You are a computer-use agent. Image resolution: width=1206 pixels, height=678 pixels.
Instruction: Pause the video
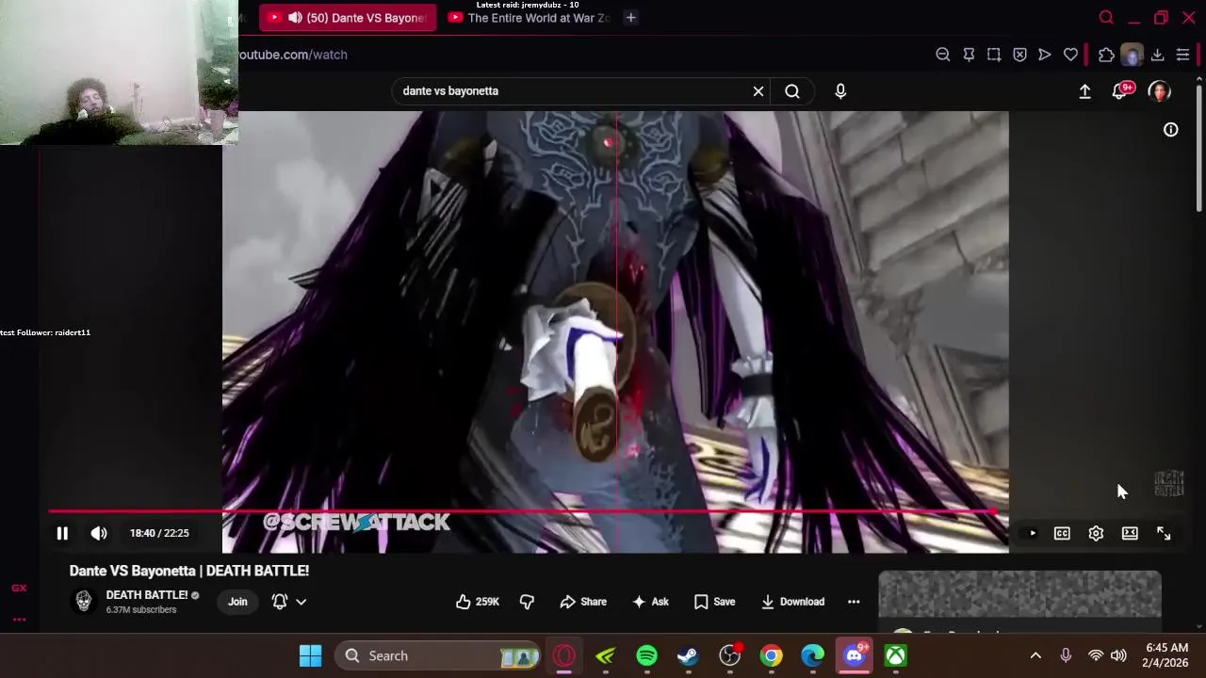62,533
